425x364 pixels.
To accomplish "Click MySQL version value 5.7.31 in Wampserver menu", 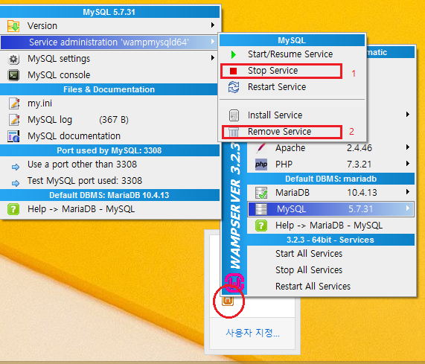I will 360,209.
